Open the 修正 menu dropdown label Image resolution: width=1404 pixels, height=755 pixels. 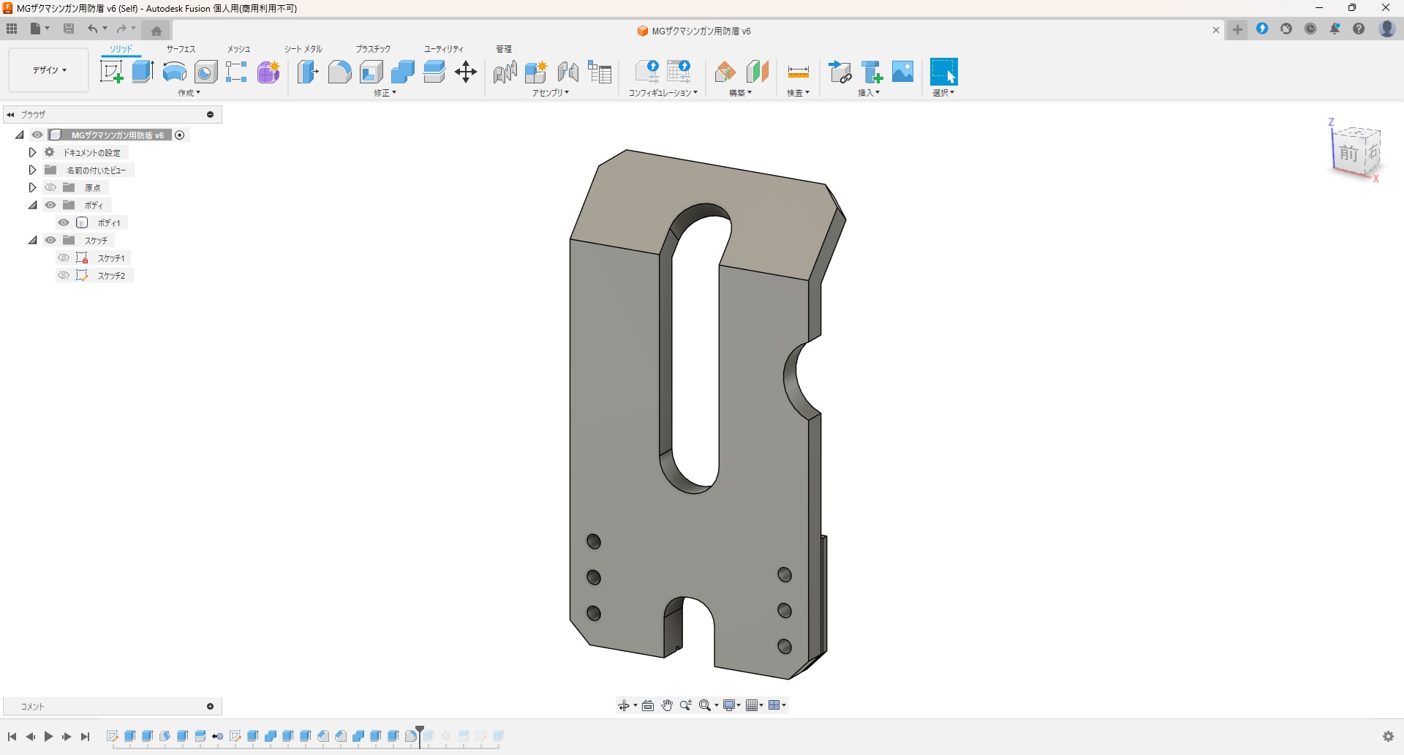[385, 93]
